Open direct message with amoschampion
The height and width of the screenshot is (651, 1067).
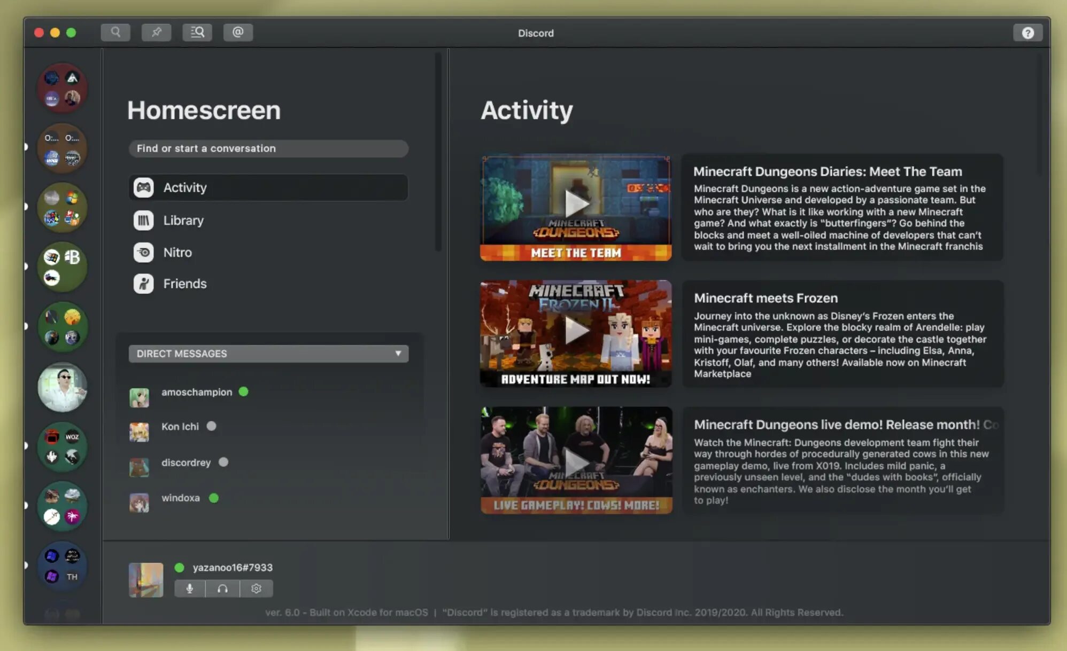coord(196,392)
